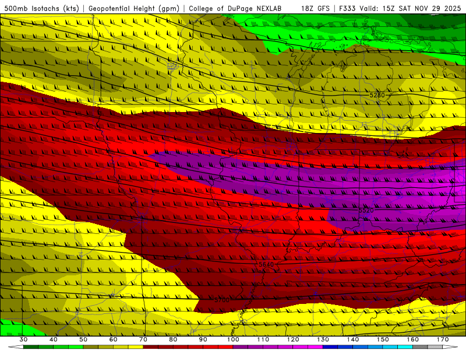The image size is (466, 350).
Task: Click the 5700 height contour label
Action: coord(222,300)
